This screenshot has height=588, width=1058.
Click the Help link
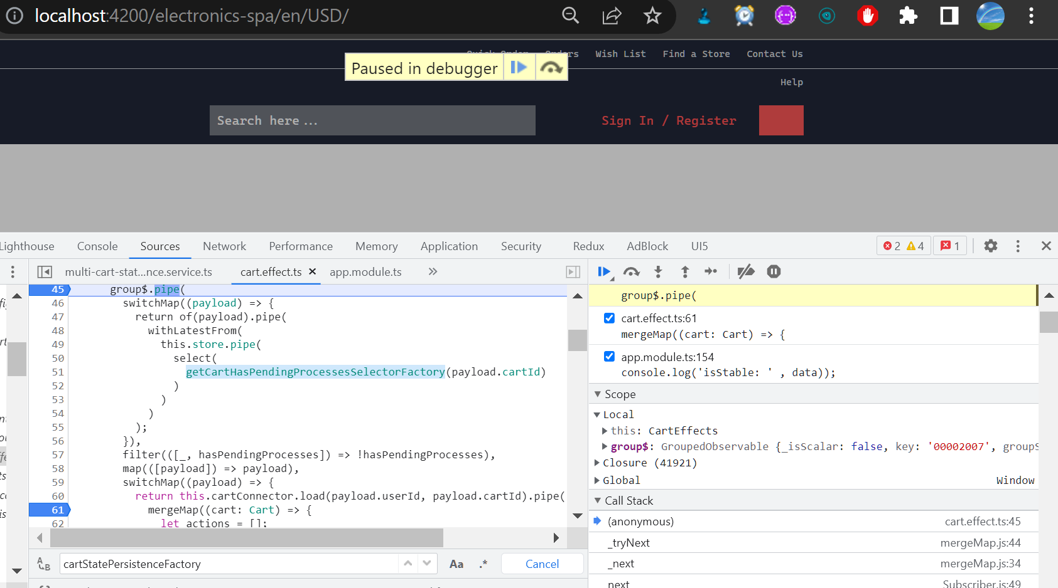[x=791, y=82]
